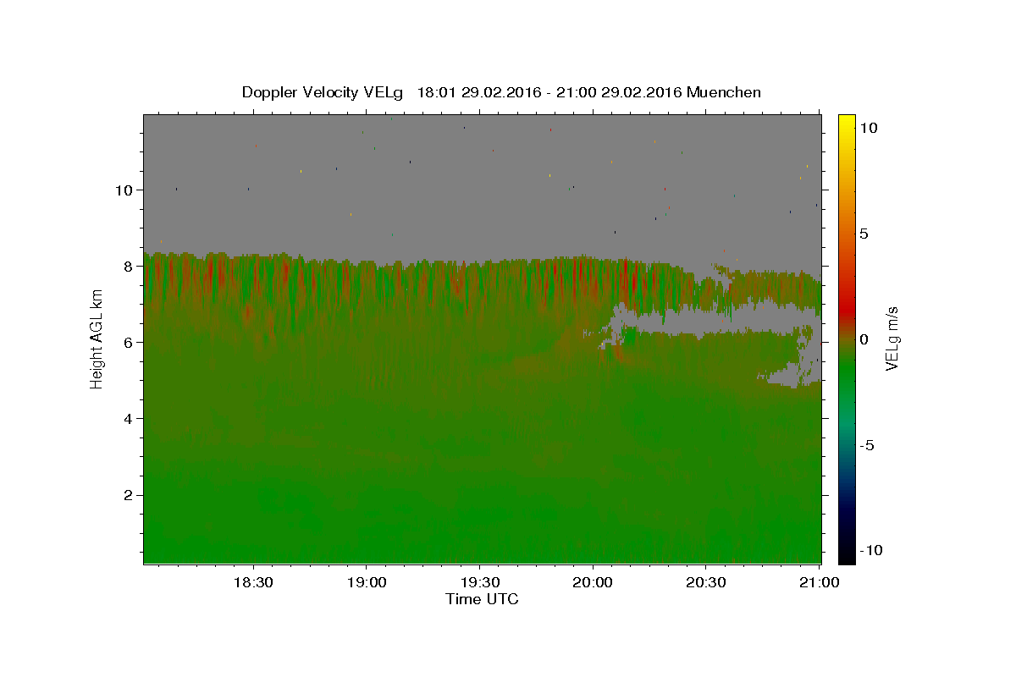This screenshot has height=677, width=1016.
Task: Click the '10' height axis label
Action: click(x=124, y=190)
